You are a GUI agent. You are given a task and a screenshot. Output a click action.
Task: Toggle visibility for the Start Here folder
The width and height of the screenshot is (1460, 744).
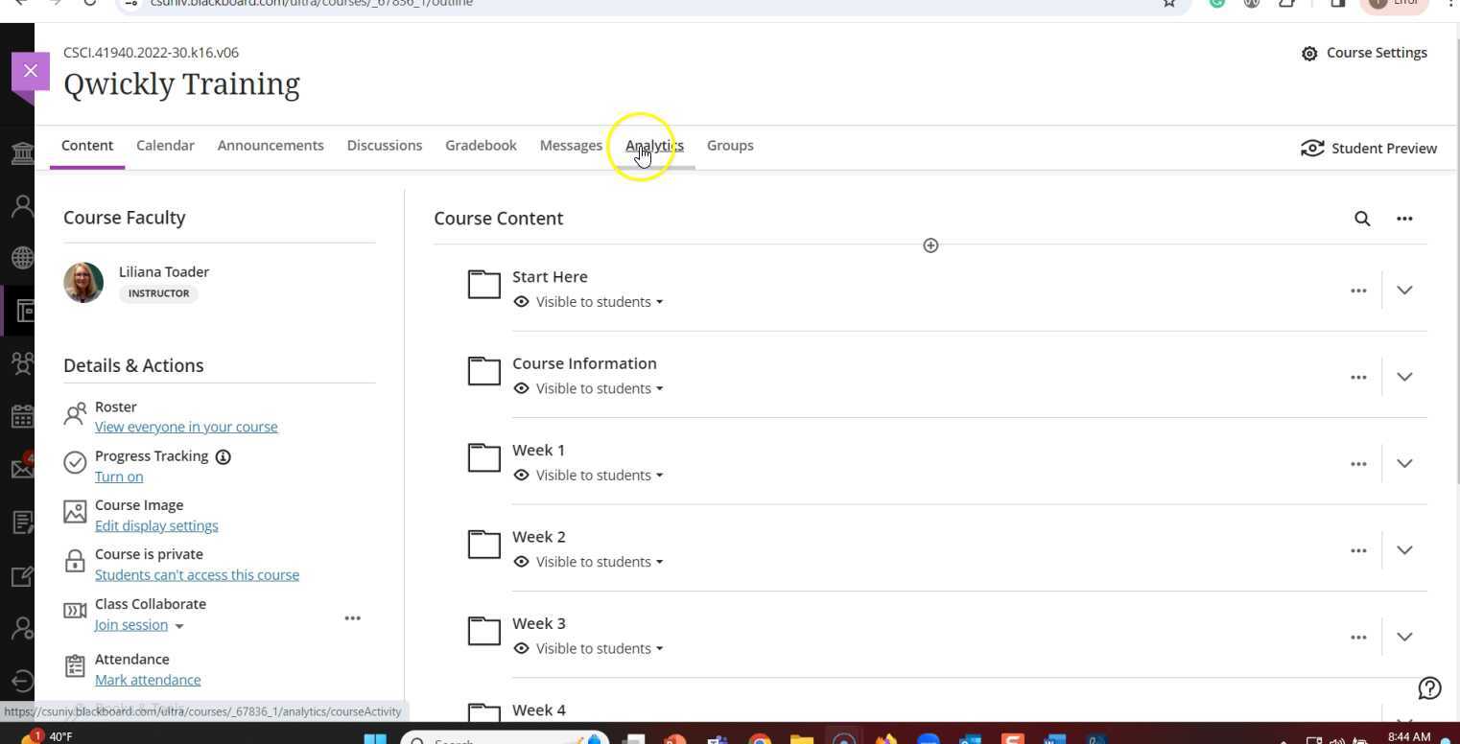pyautogui.click(x=588, y=301)
